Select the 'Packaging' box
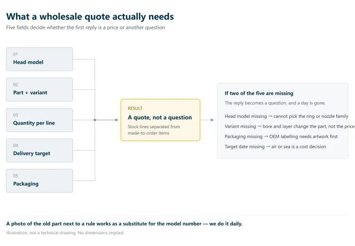The height and width of the screenshot is (246, 355). (x=39, y=181)
